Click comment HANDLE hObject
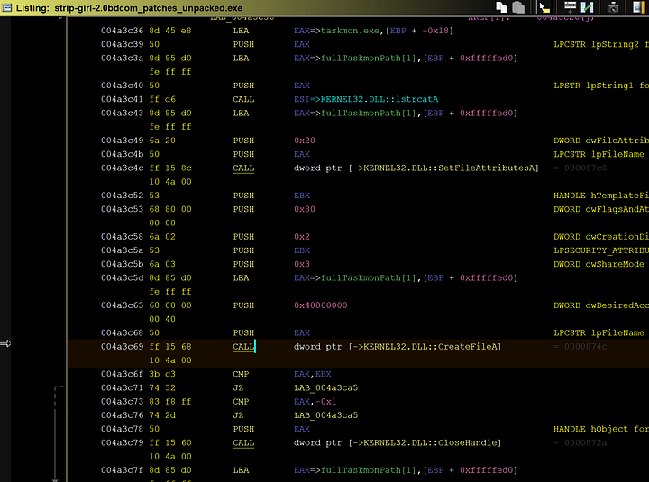 (590, 429)
